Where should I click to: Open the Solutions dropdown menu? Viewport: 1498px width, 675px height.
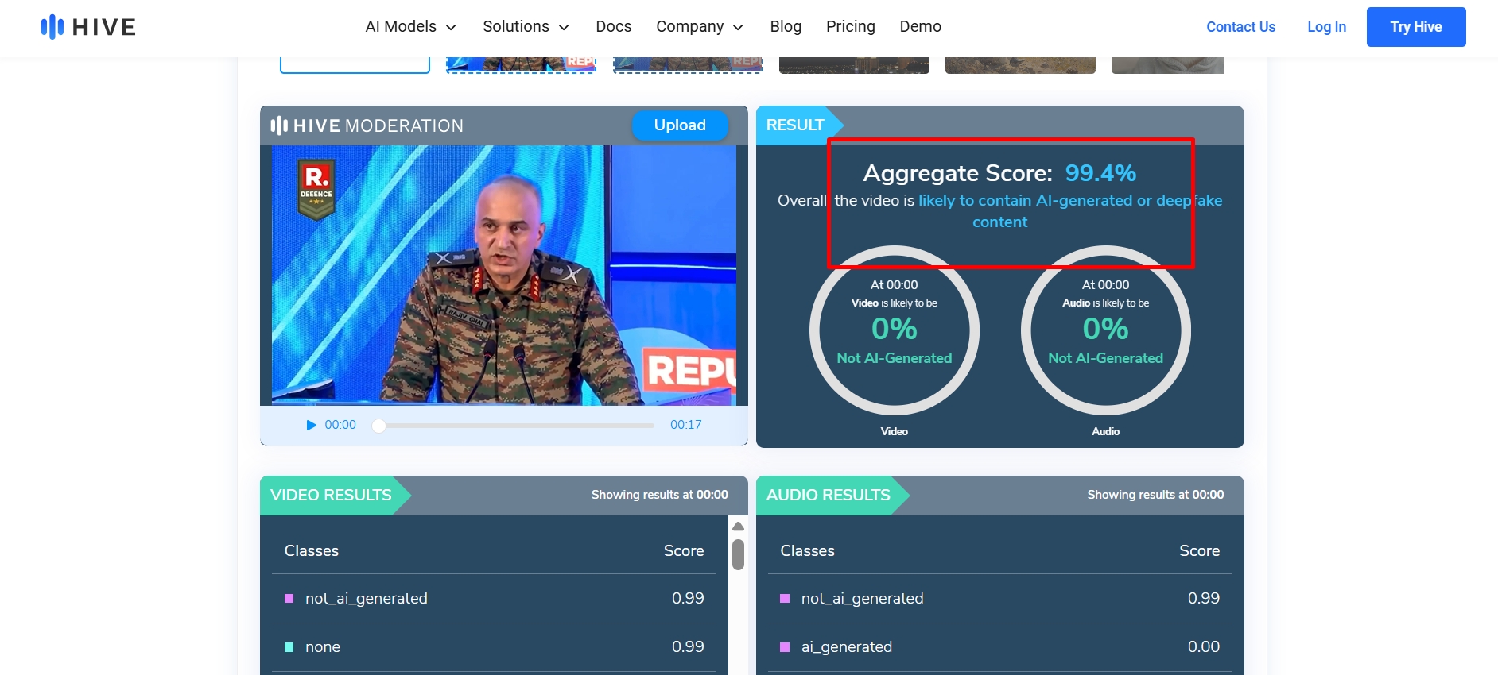[x=526, y=27]
